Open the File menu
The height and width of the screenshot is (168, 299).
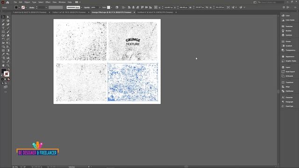tap(15, 2)
